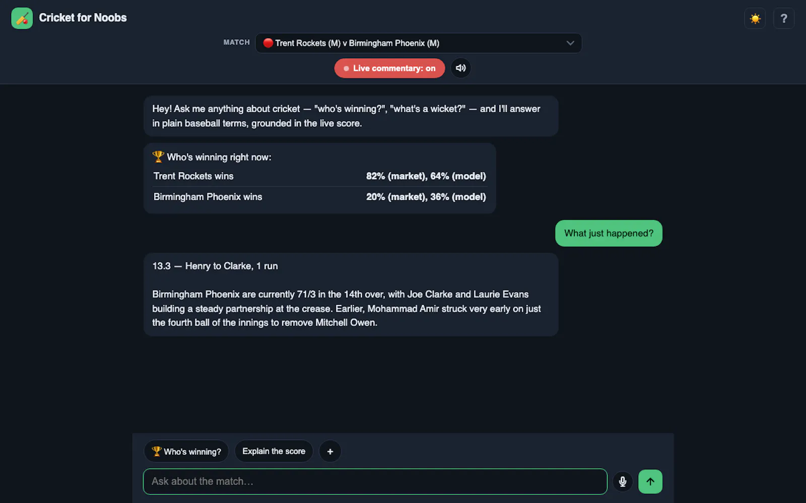
Task: Add a quick prompt with the plus button
Action: point(330,451)
